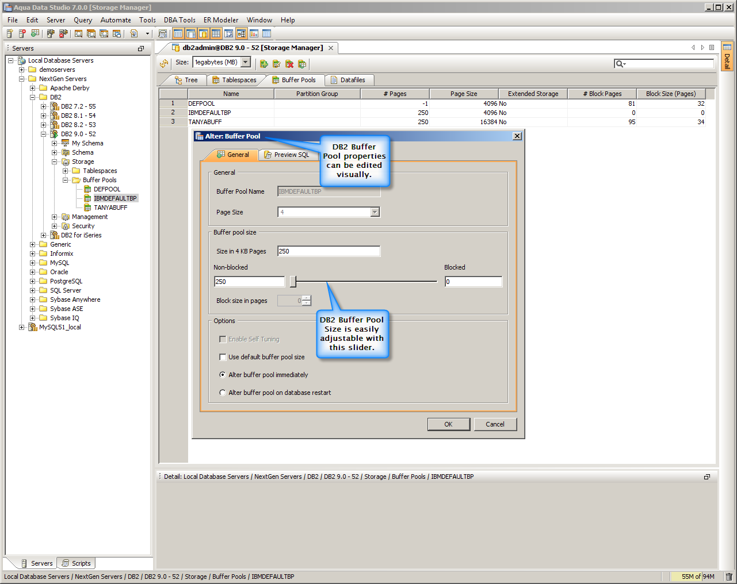Click Cancel in Alter Buffer Pool
737x584 pixels.
tap(495, 424)
